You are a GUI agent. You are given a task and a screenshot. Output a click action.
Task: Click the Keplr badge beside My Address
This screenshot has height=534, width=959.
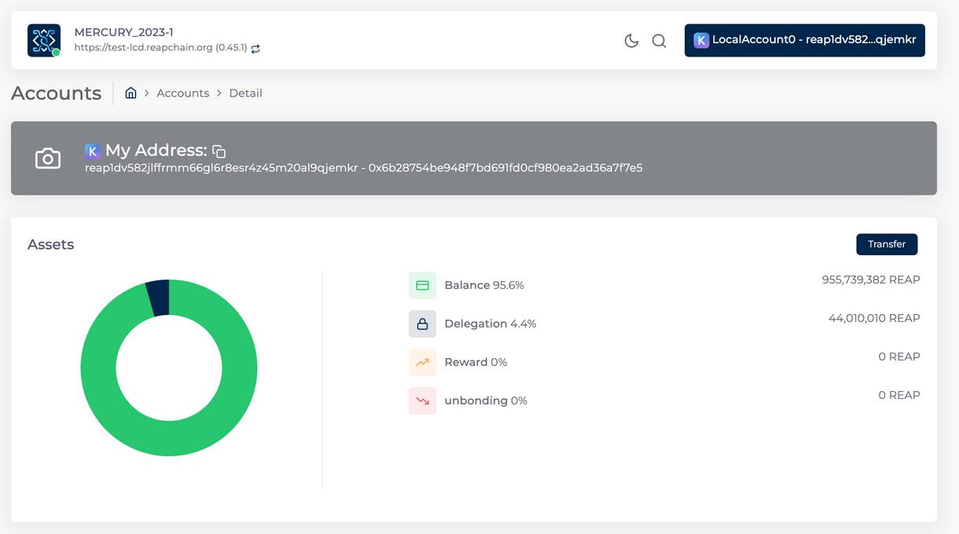[93, 151]
